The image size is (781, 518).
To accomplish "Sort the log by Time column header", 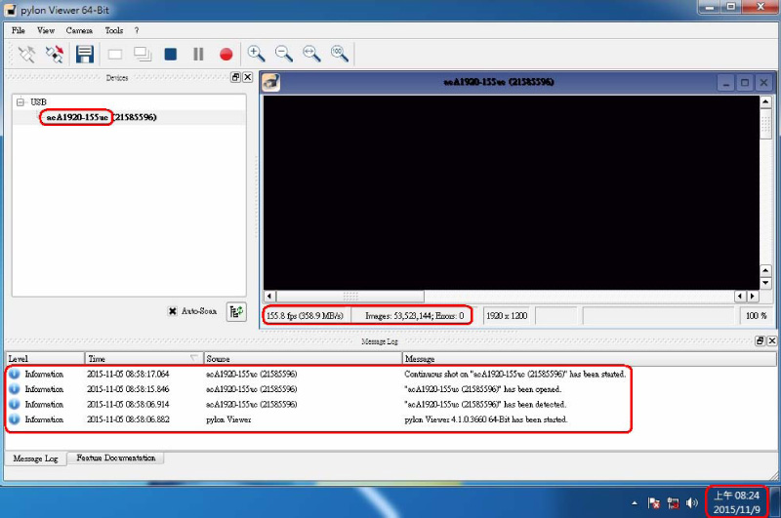I will tap(143, 359).
